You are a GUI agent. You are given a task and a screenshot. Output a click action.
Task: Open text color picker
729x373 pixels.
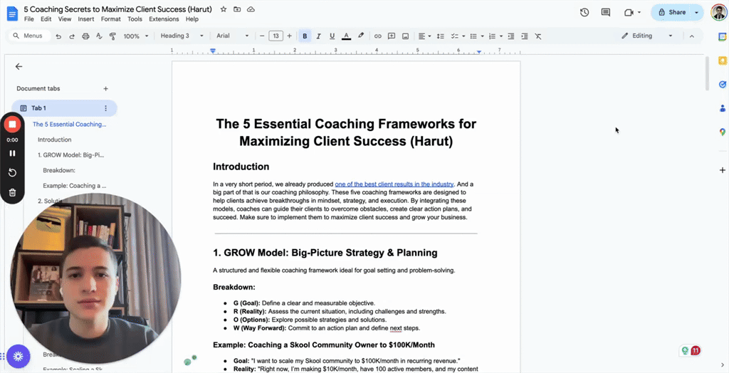(x=346, y=36)
